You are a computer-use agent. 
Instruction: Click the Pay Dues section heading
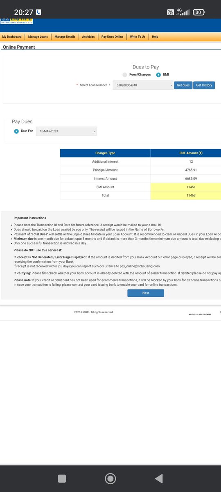22,122
